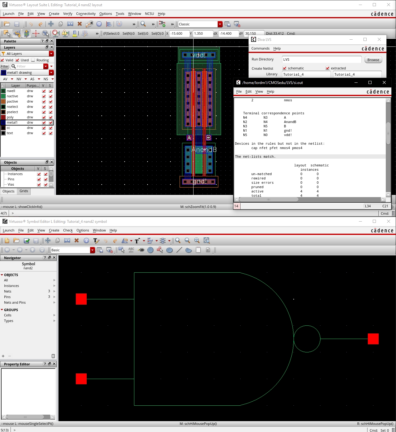Image resolution: width=396 pixels, height=432 pixels.
Task: Switch to the Grids tab
Action: point(24,191)
